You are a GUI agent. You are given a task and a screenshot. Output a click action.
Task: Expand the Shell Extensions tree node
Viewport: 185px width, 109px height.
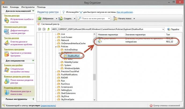click(56, 93)
